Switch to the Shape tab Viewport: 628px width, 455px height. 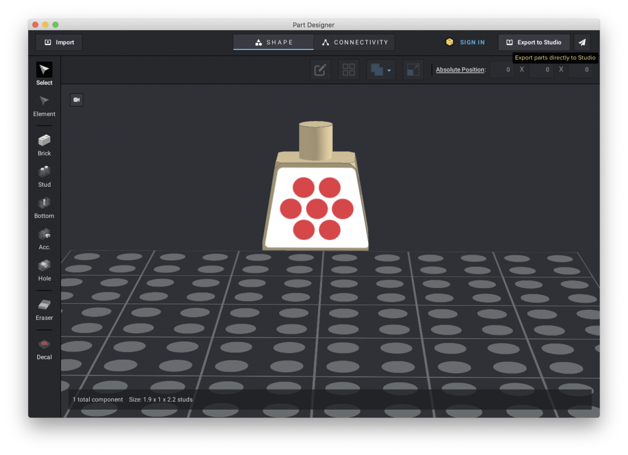coord(274,42)
